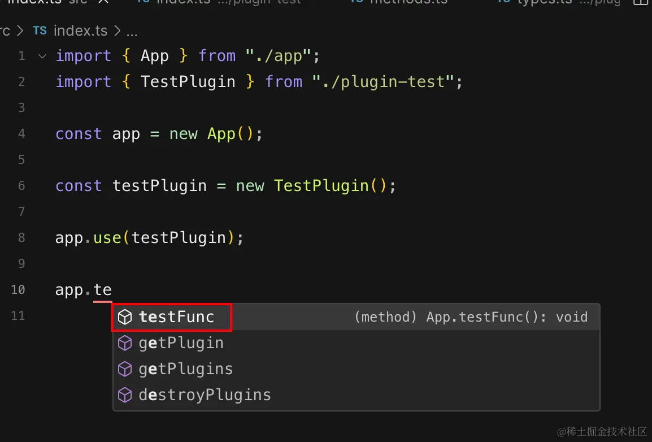This screenshot has width=652, height=442.
Task: Select testFunc from the autocomplete list
Action: point(176,317)
